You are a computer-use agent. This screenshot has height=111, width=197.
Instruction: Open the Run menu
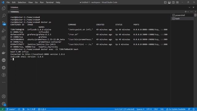[x=42, y=2]
